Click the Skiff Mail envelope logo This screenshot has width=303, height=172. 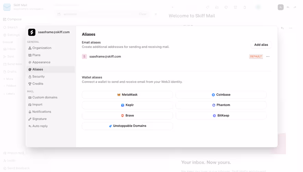pyautogui.click(x=7, y=7)
